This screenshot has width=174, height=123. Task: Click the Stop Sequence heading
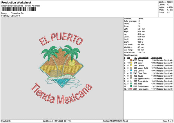pyautogui.click(x=130, y=55)
